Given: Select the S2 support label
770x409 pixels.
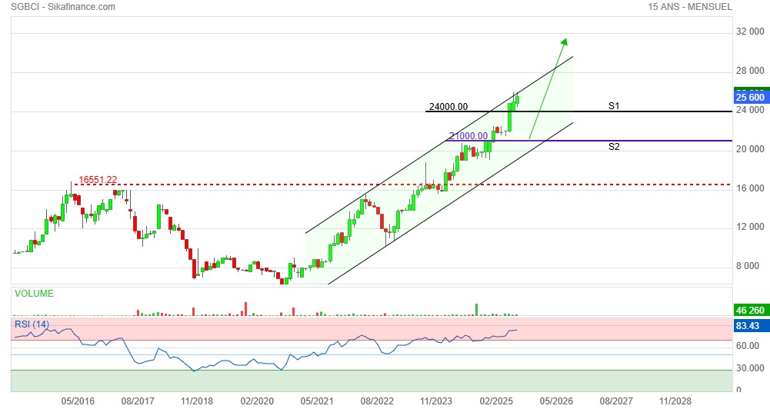Looking at the screenshot, I should coord(614,146).
